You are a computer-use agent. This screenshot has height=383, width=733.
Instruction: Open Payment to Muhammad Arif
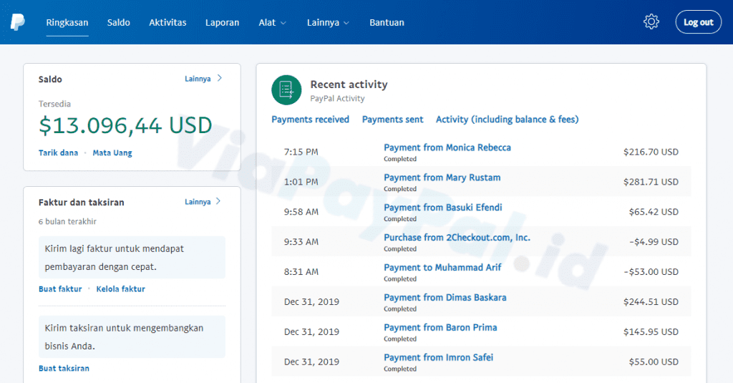tap(442, 268)
